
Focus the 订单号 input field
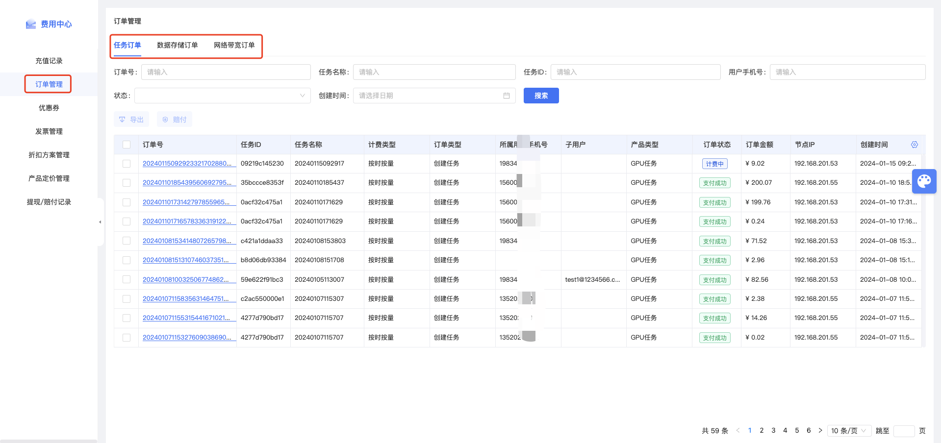226,72
